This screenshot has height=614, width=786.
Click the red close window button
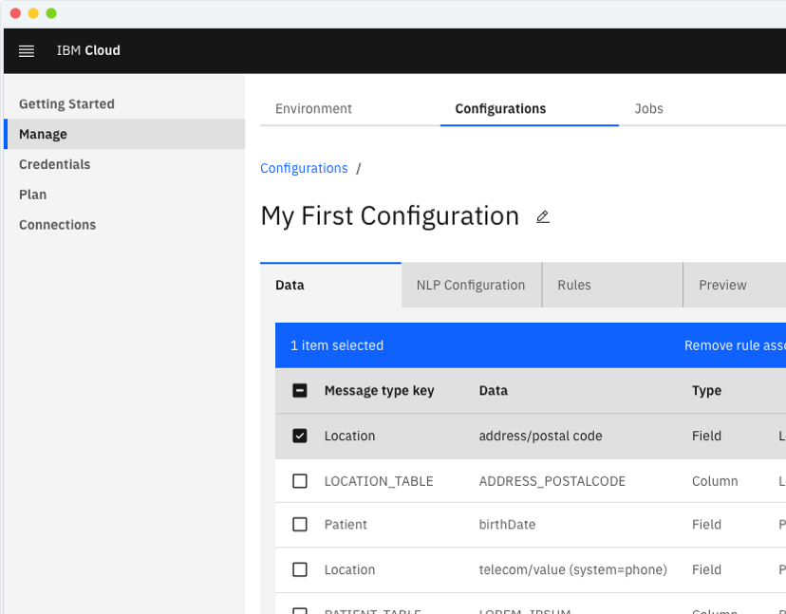click(15, 13)
